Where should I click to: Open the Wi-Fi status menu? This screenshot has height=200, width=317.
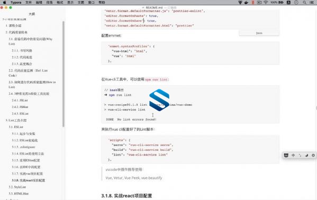(266, 3)
